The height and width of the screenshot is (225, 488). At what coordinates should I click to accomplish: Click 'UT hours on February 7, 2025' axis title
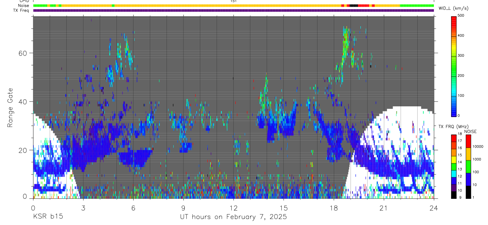pos(233,217)
